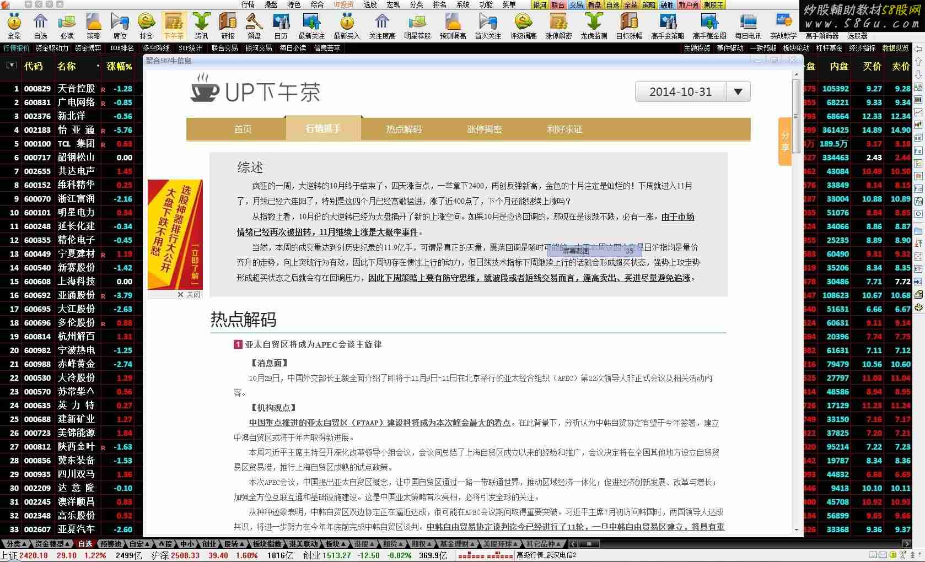The width and height of the screenshot is (925, 562).
Task: Open the 预测调高 toolbar icon
Action: [453, 26]
